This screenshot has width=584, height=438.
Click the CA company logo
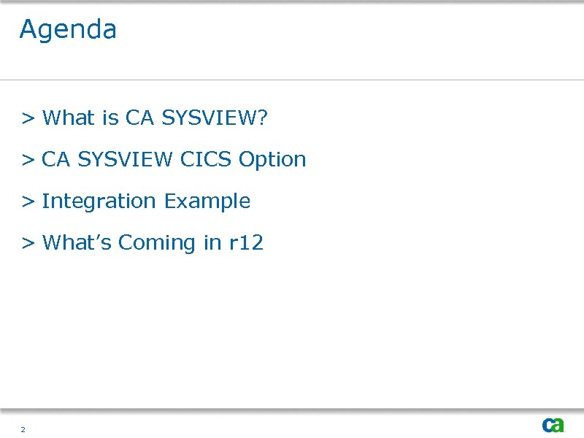pyautogui.click(x=553, y=425)
